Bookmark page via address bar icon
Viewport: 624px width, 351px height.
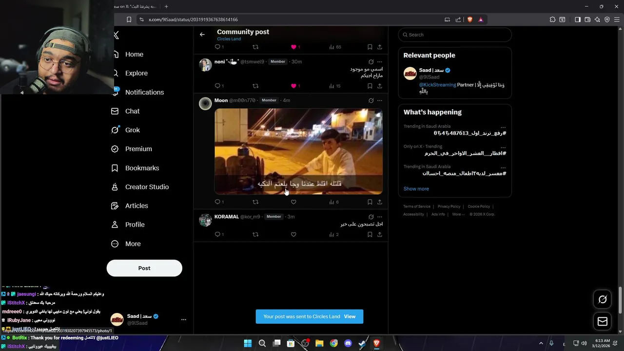(x=129, y=19)
